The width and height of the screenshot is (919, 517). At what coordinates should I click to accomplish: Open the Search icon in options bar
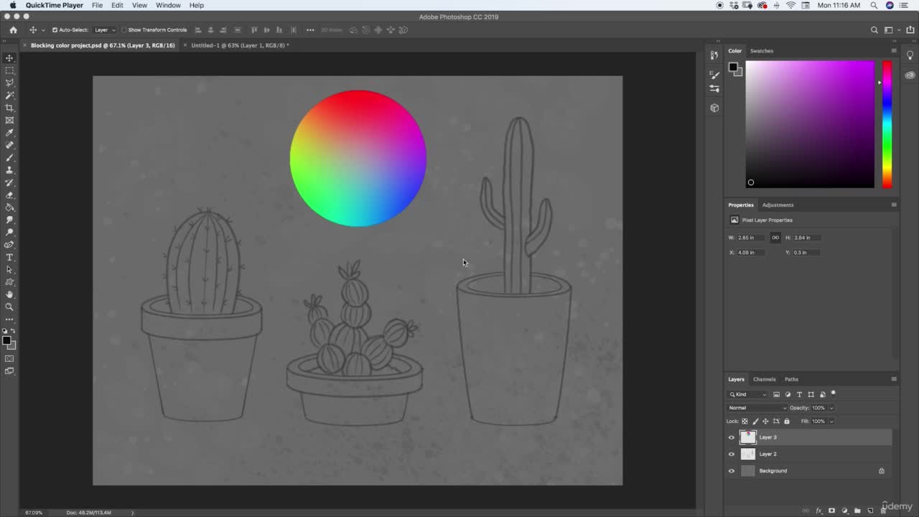tap(874, 30)
